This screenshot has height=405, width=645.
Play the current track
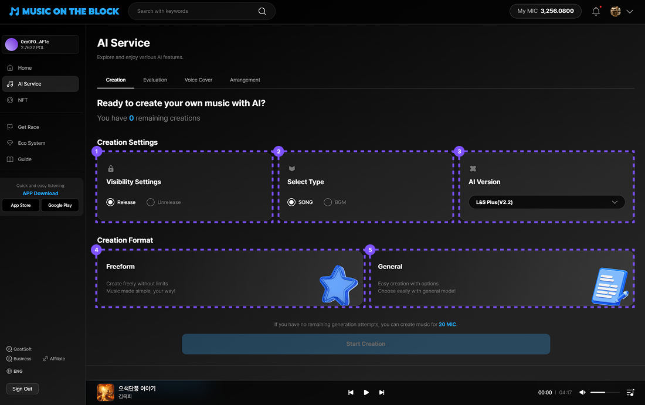tap(366, 392)
